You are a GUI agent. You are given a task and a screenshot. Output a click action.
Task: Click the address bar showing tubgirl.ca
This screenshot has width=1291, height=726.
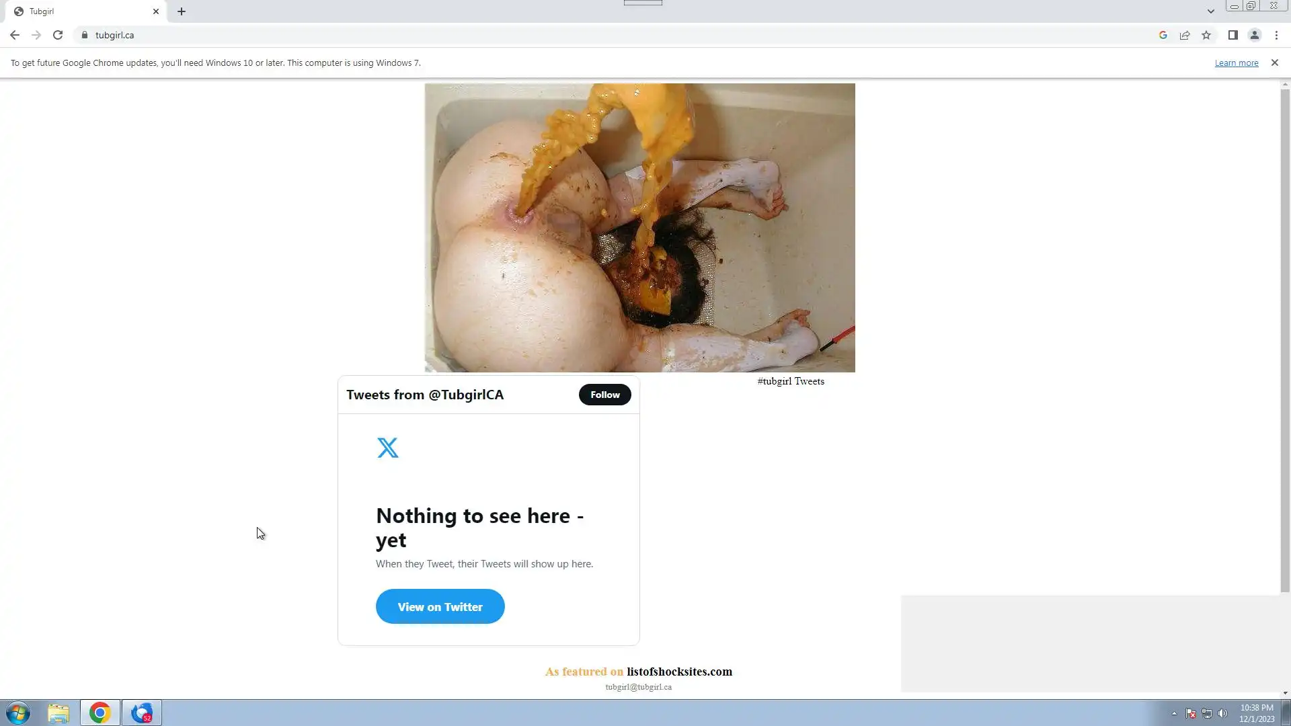(605, 35)
